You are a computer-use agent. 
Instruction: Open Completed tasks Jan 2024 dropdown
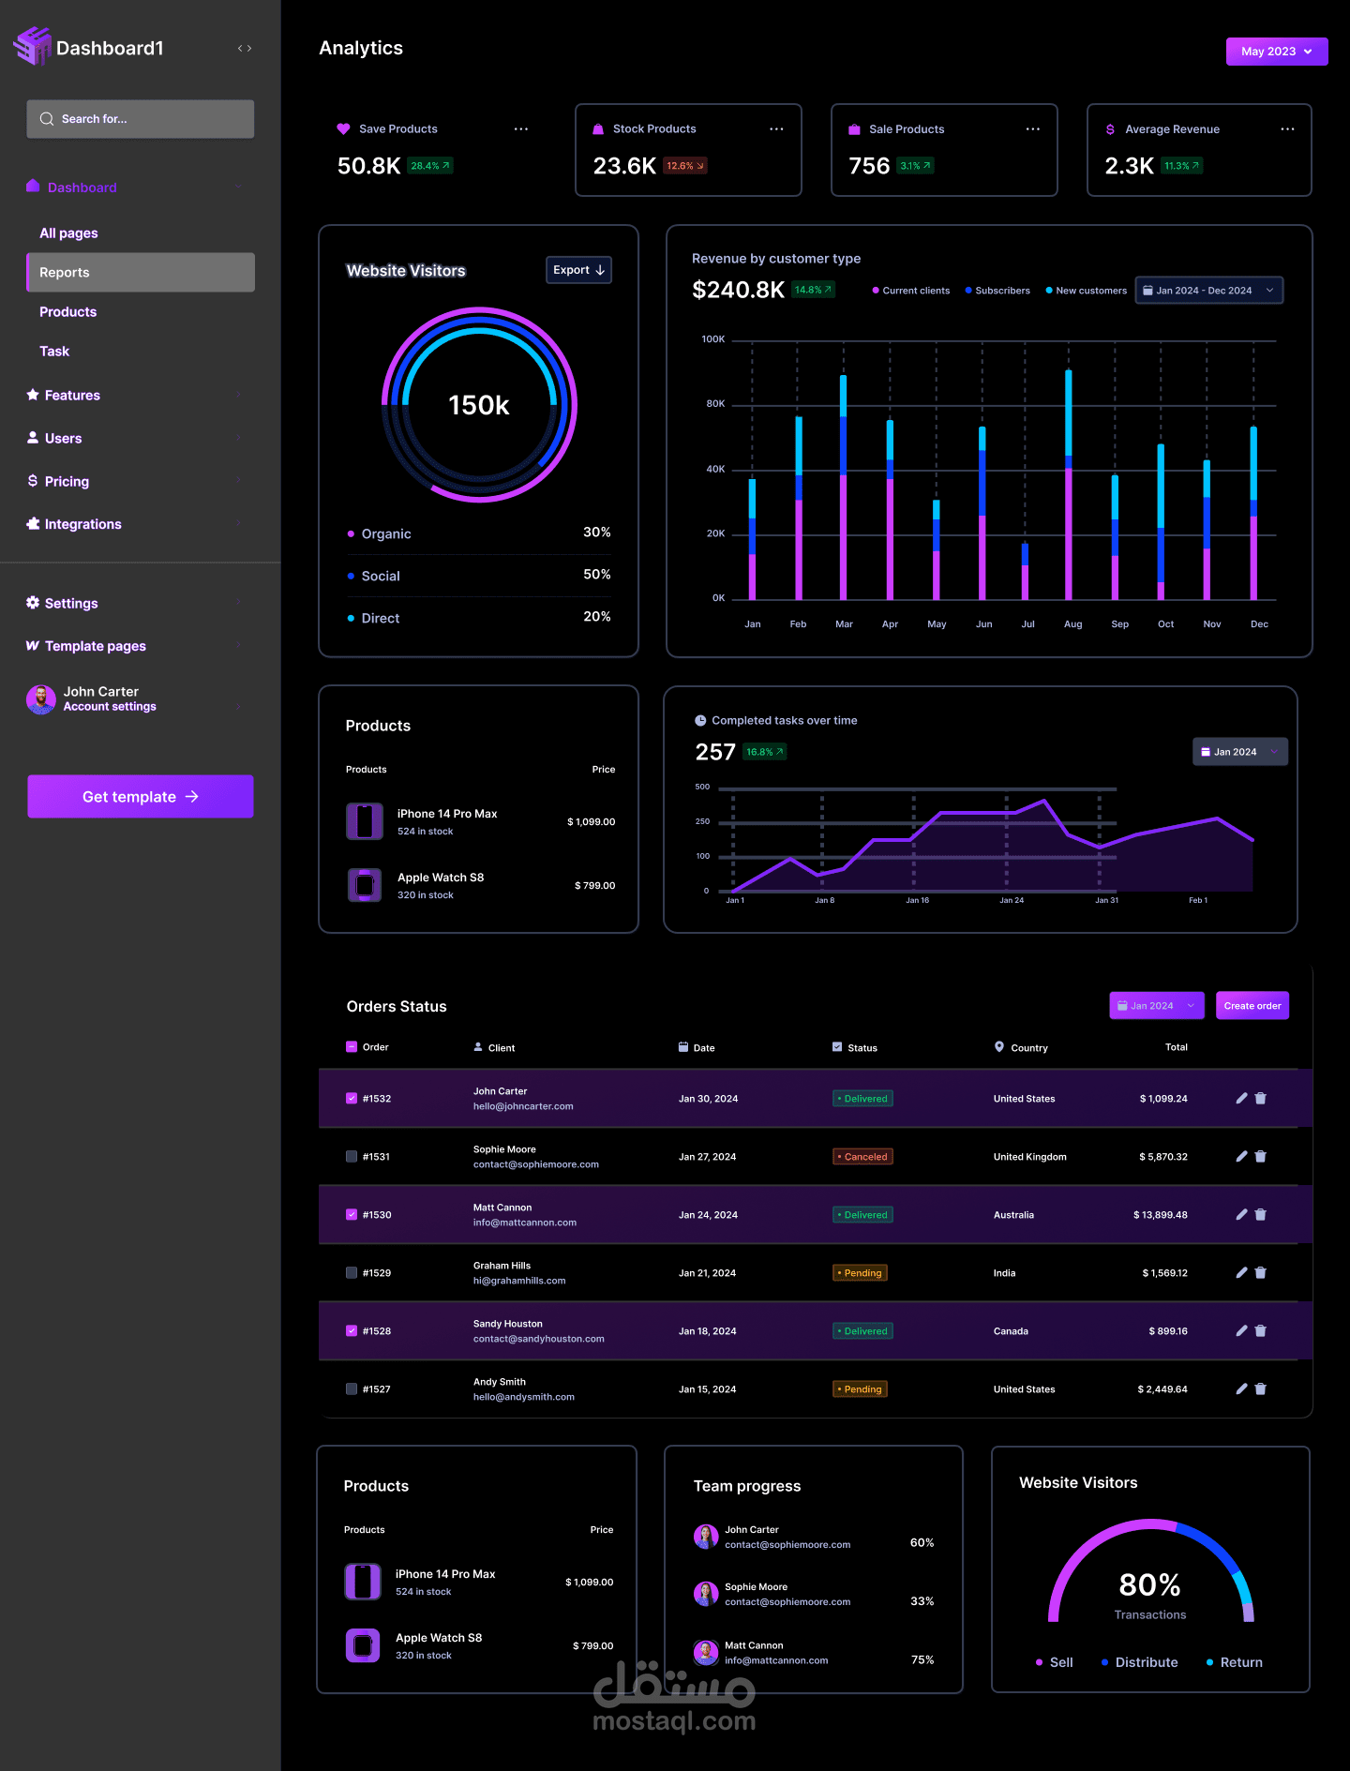(1239, 752)
